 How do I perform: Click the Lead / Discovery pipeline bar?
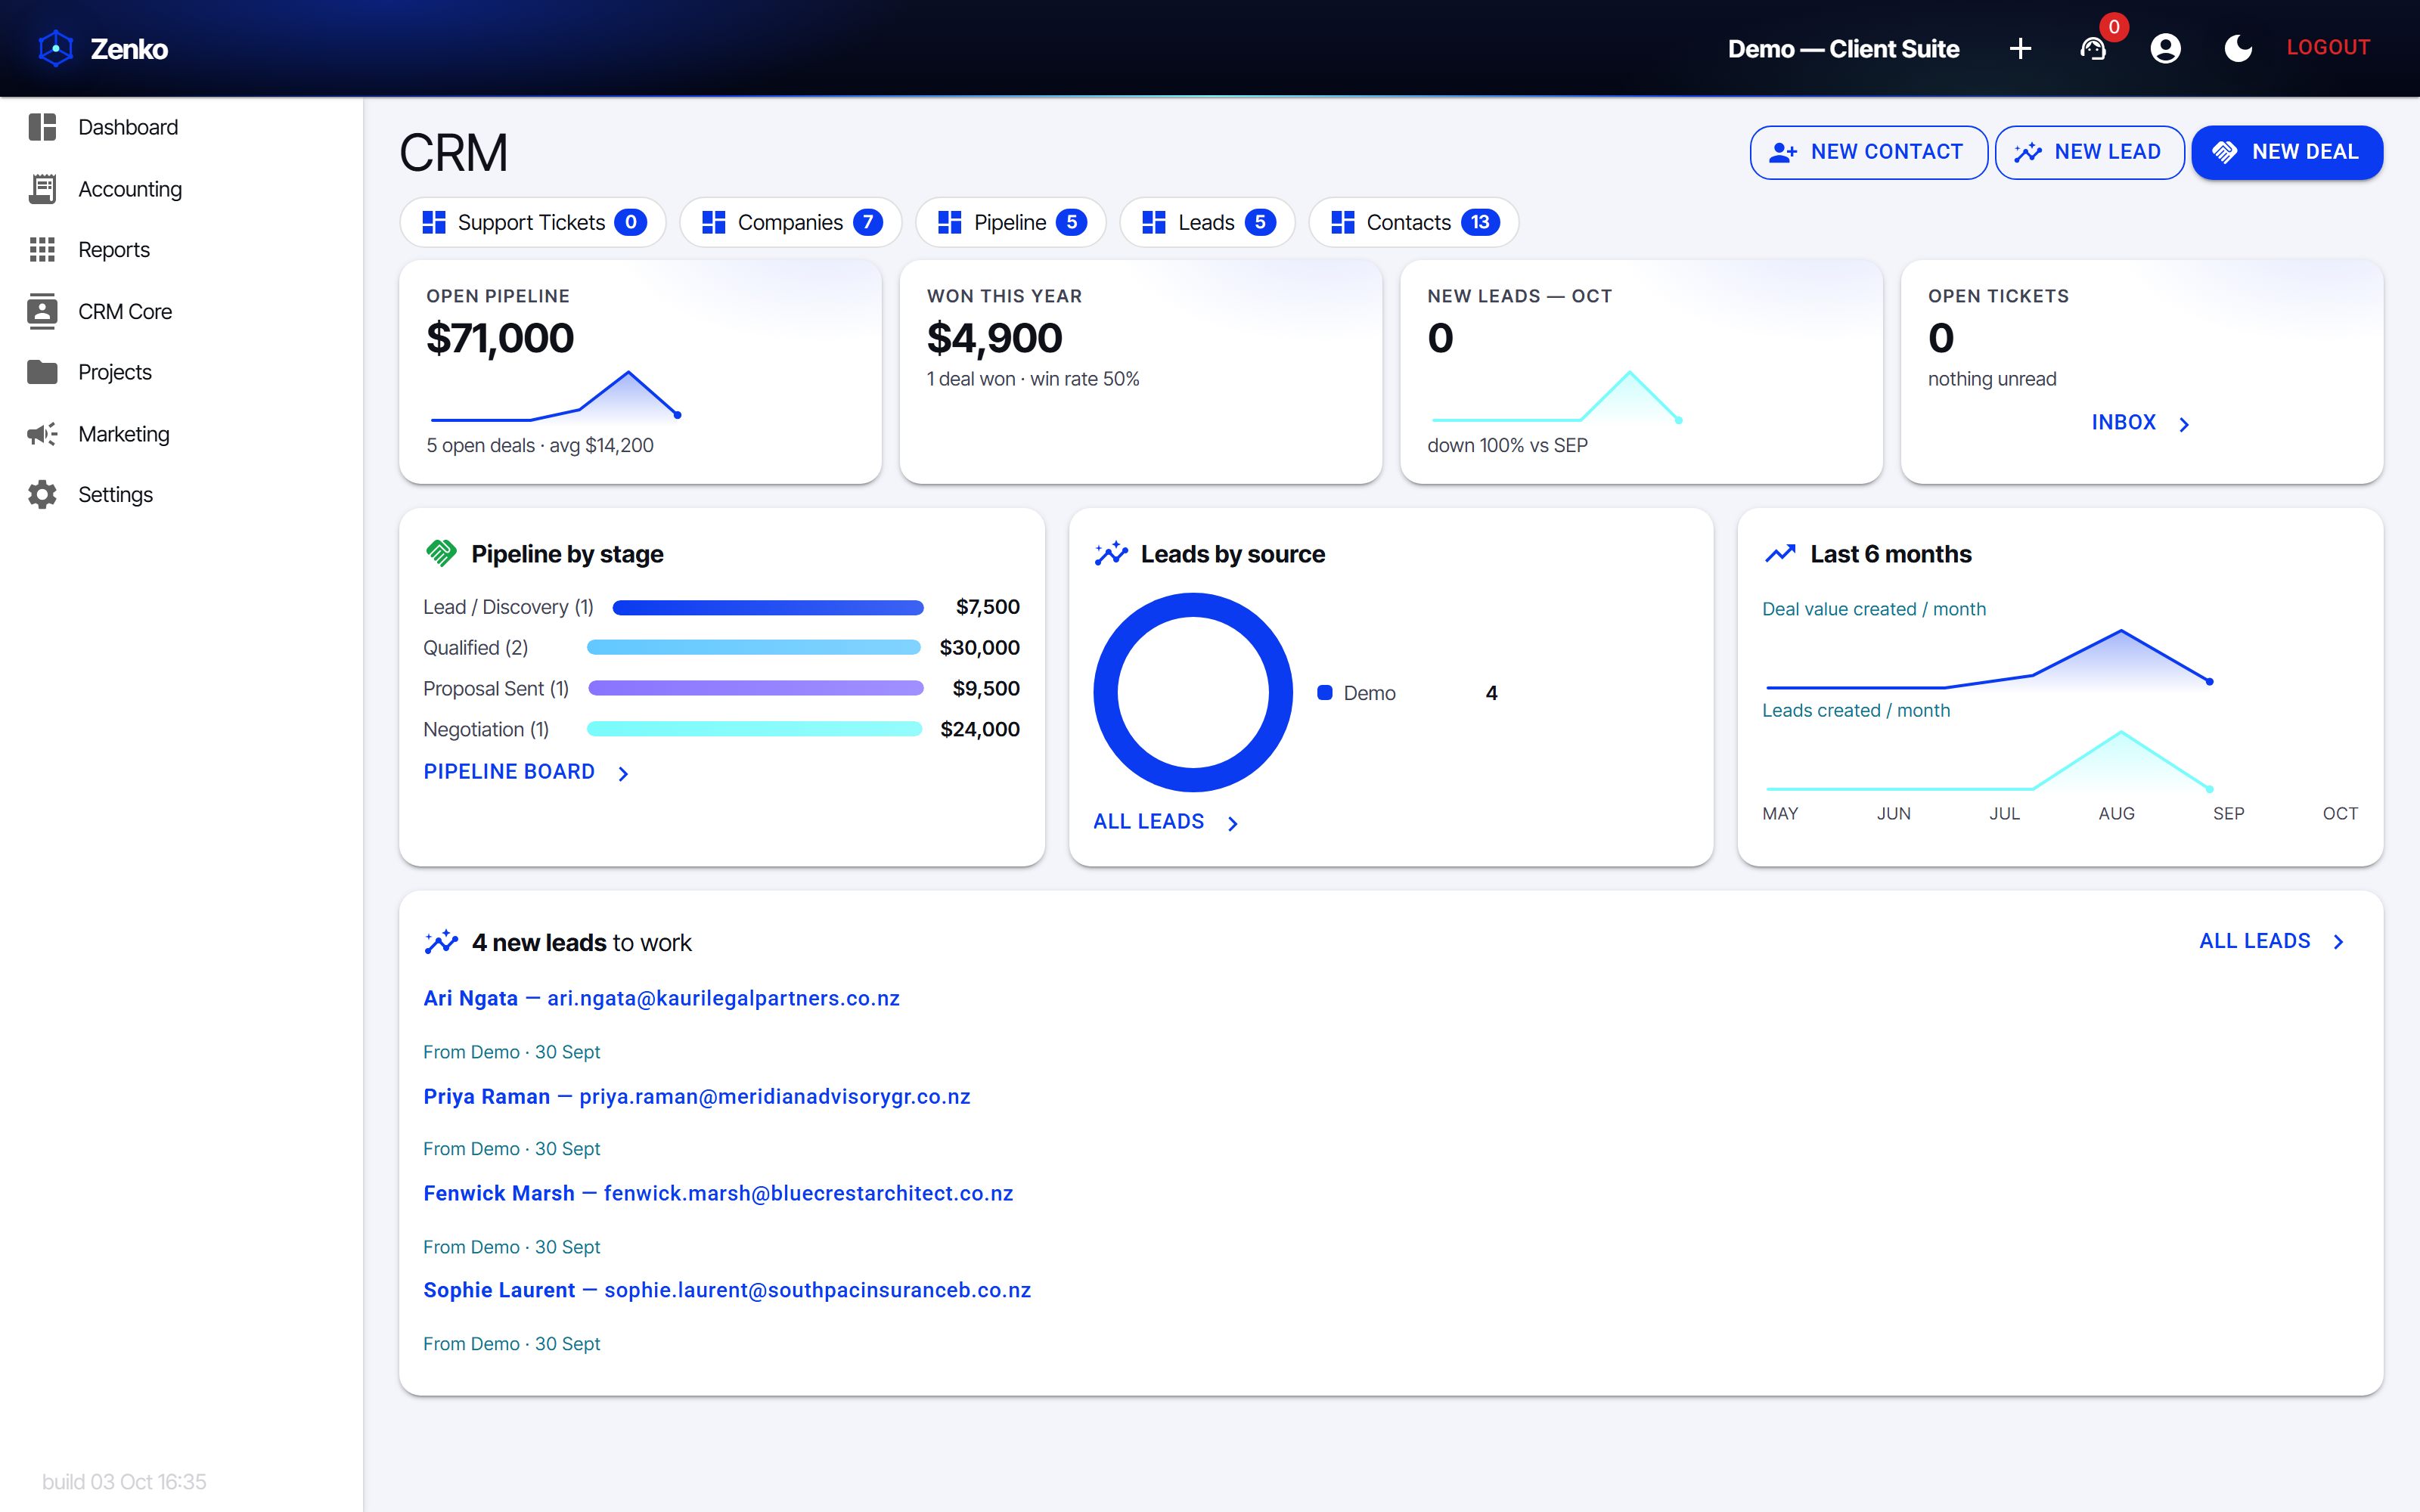pos(768,607)
